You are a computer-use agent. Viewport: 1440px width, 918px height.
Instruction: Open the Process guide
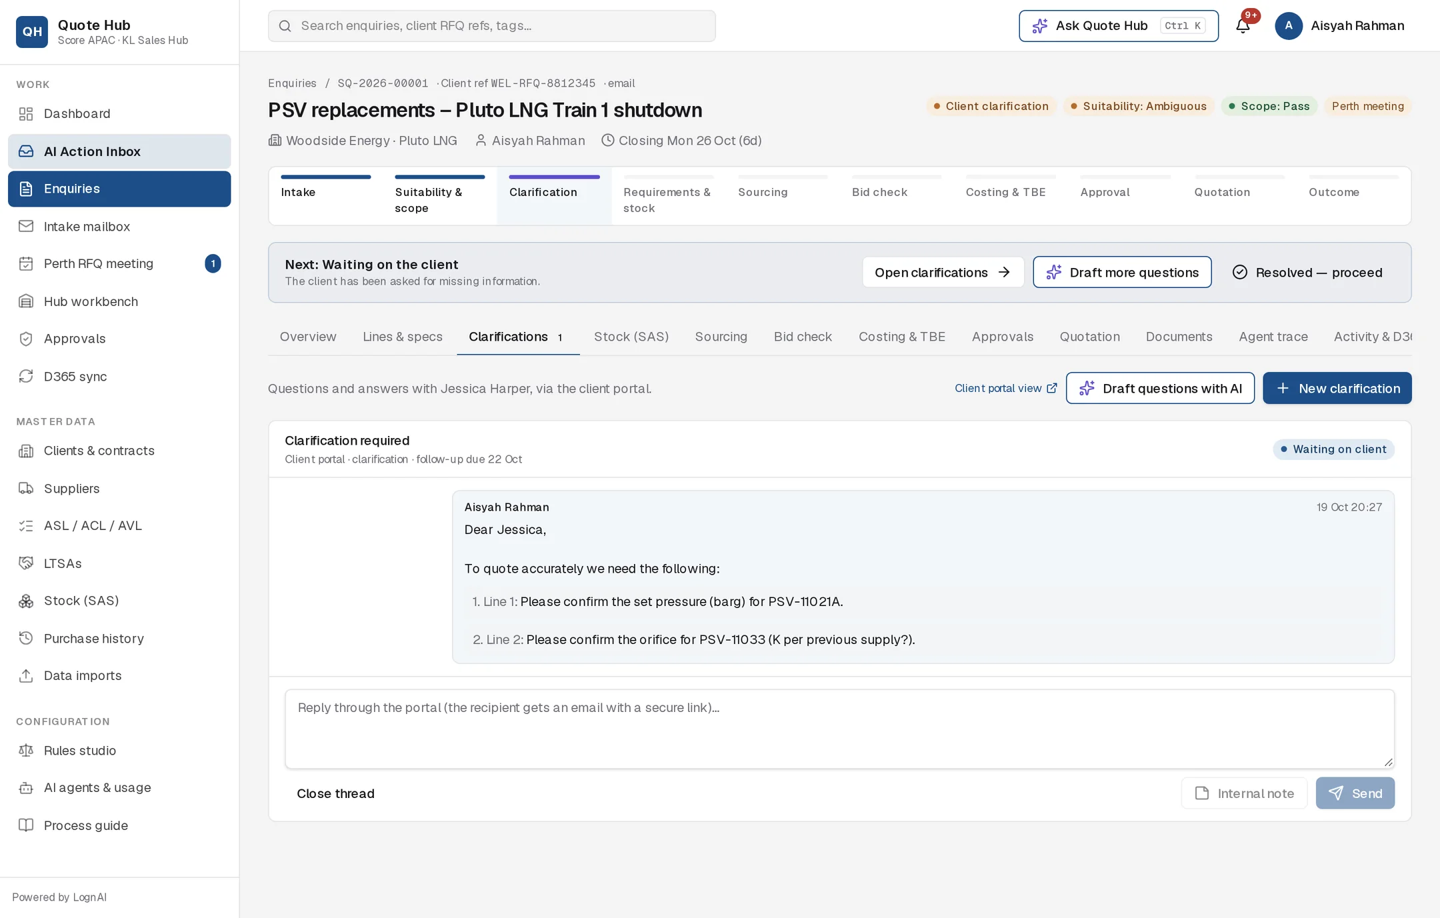click(x=119, y=825)
